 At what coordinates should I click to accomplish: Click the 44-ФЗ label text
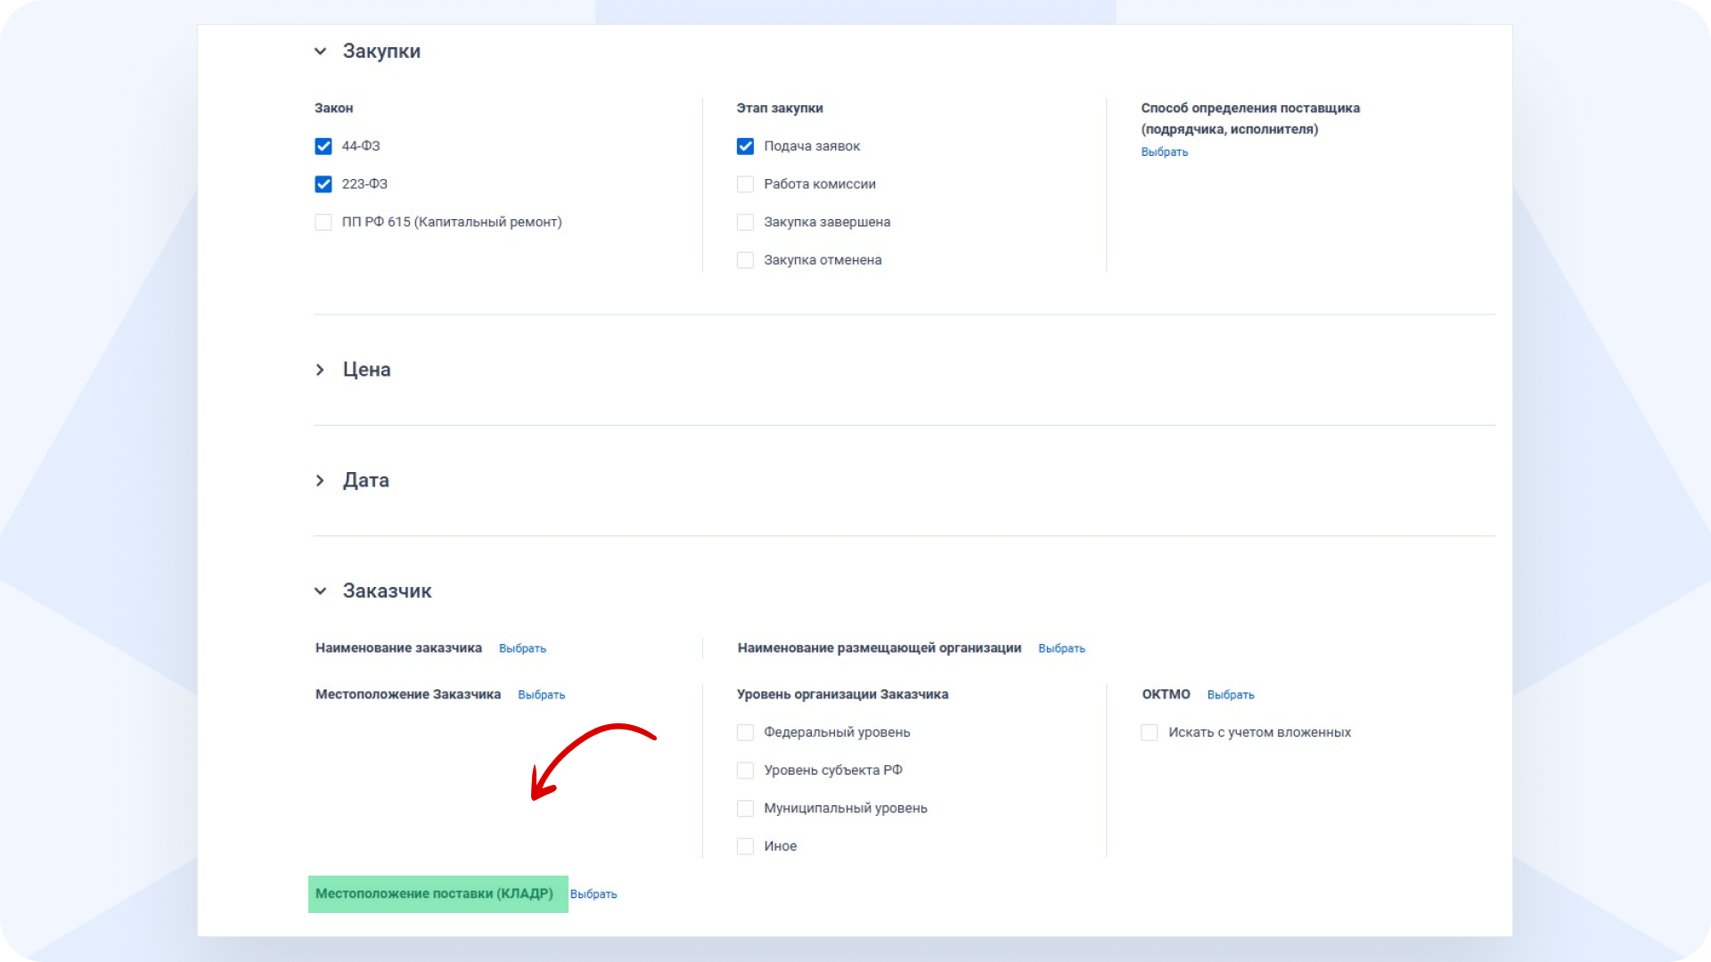pos(361,146)
